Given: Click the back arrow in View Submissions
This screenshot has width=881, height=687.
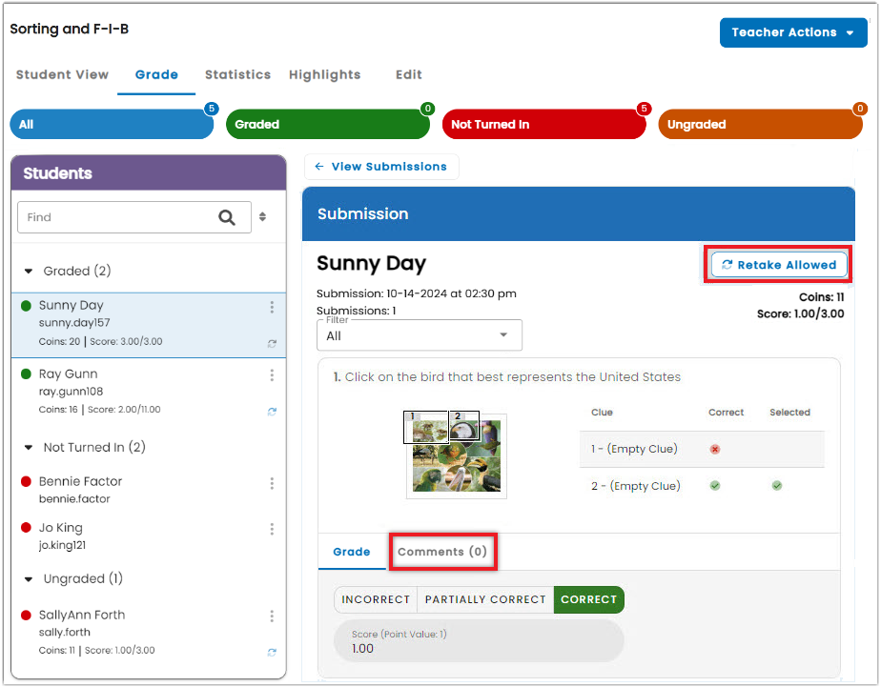Looking at the screenshot, I should click(319, 167).
